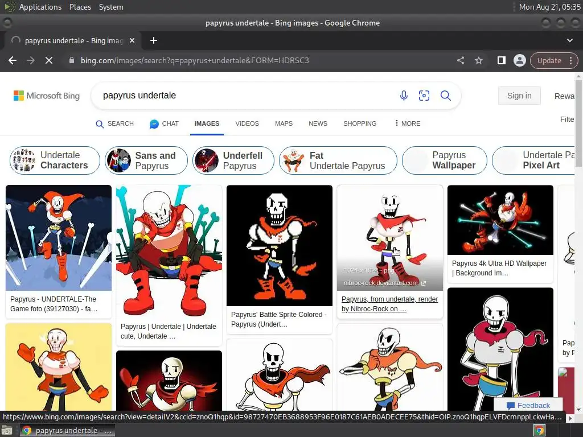583x437 pixels.
Task: Click the address bar URL
Action: pos(195,60)
